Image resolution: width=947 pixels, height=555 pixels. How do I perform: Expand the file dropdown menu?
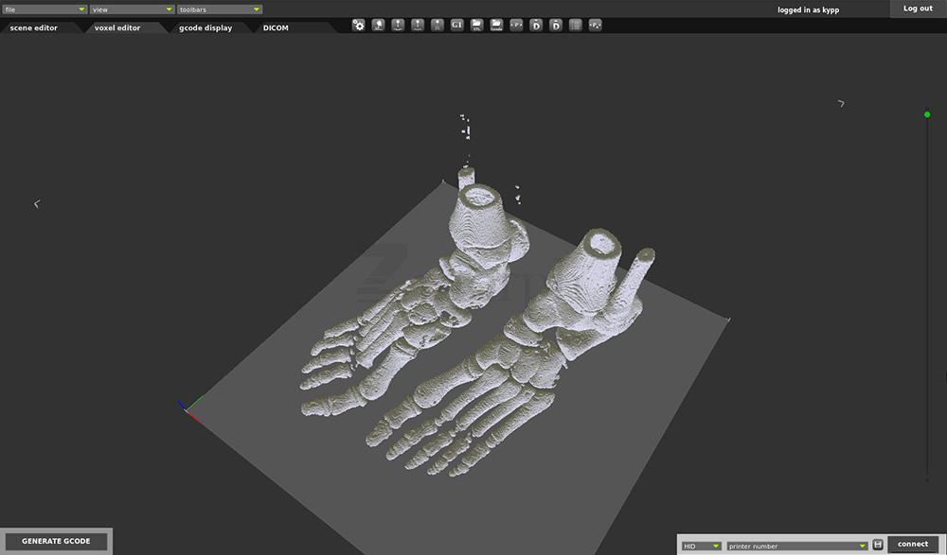45,9
